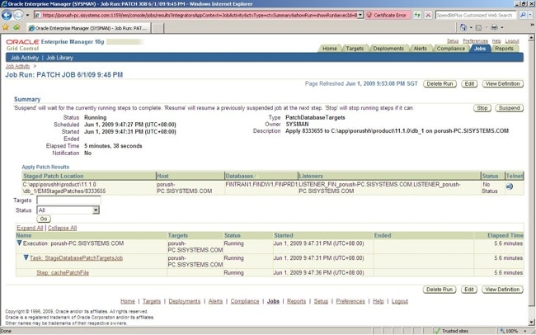Open the Deployments tab
Screen dimensions: 536x335
tap(388, 49)
